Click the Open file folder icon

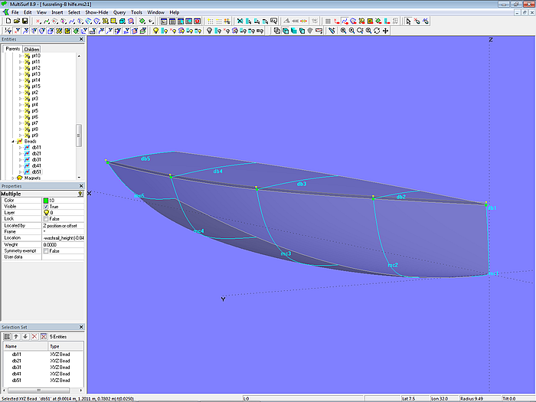[x=15, y=21]
